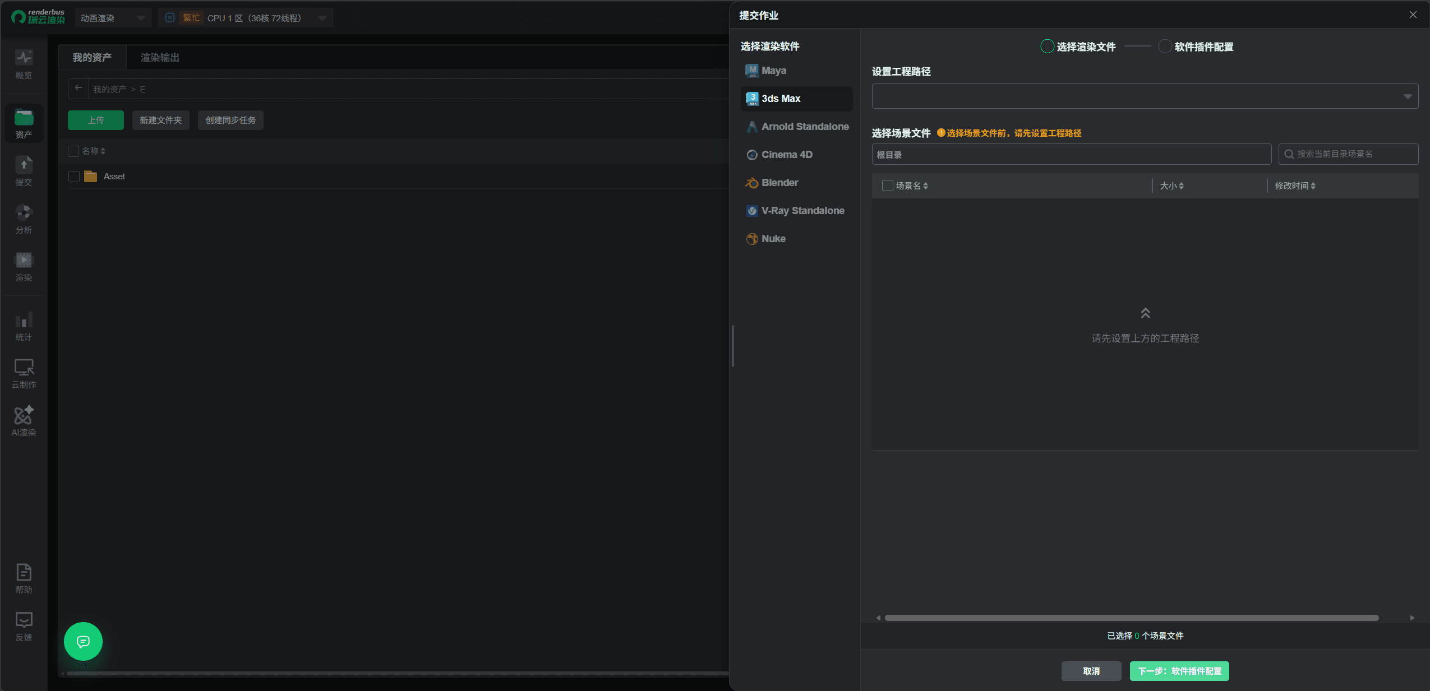Switch to the 我的资产 tab

tap(92, 58)
